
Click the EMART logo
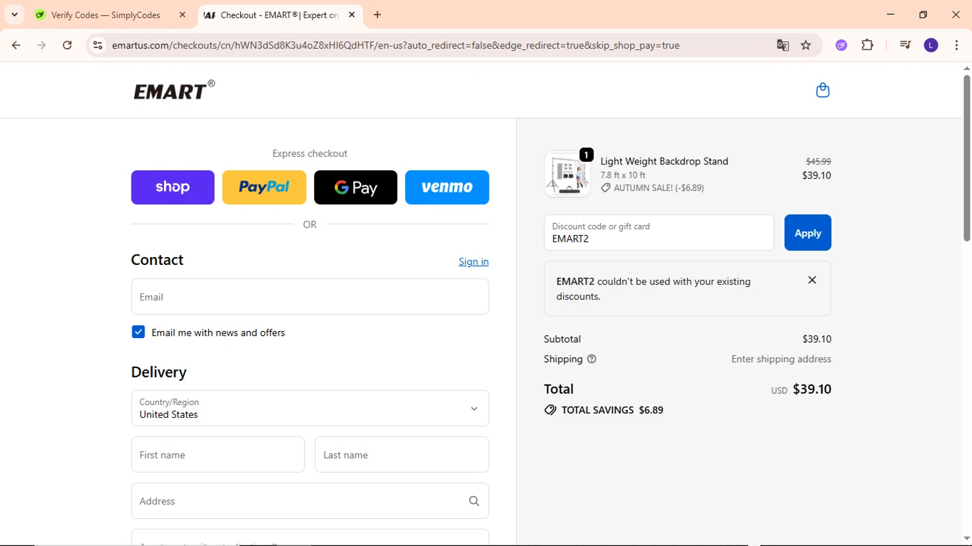tap(174, 90)
